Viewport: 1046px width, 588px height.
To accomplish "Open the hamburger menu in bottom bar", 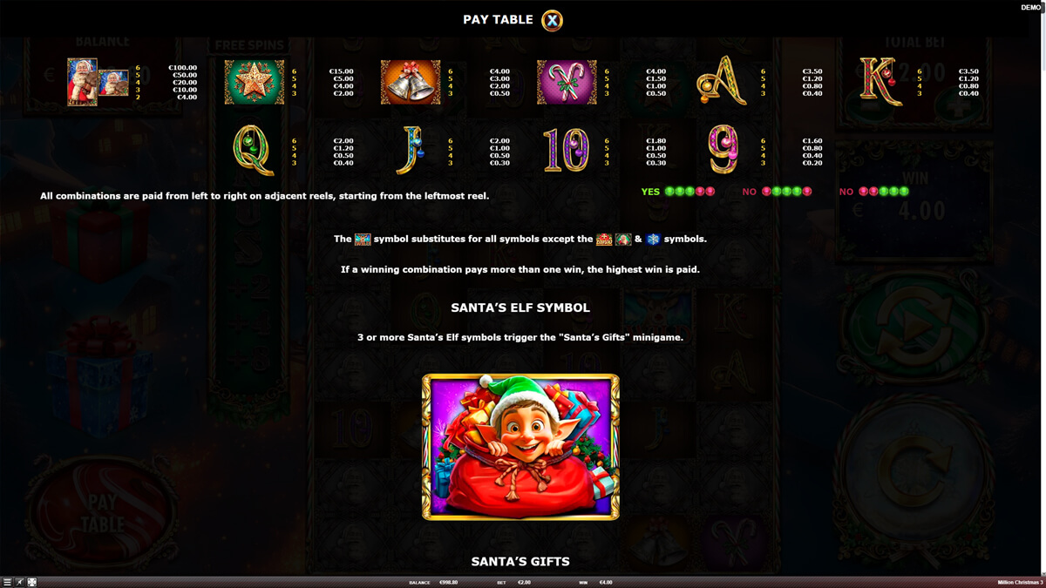I will [7, 582].
